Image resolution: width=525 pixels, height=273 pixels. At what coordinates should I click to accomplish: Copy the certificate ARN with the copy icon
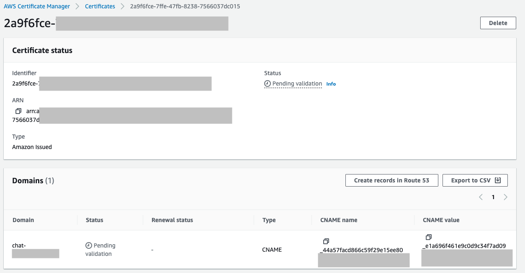(18, 111)
